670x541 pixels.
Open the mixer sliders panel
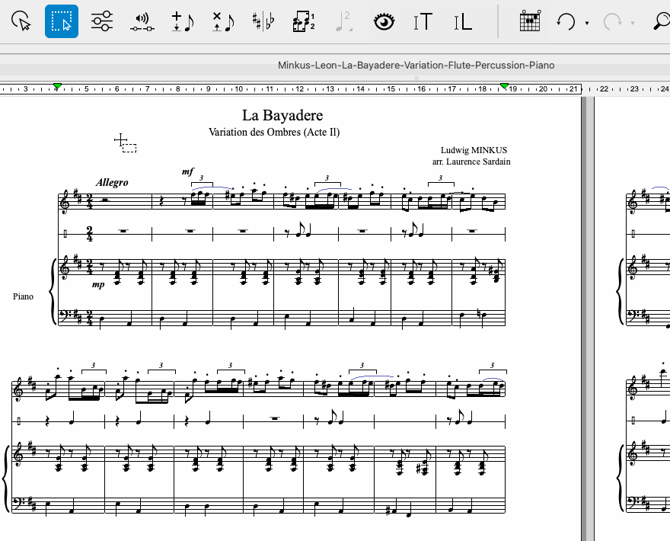point(101,21)
